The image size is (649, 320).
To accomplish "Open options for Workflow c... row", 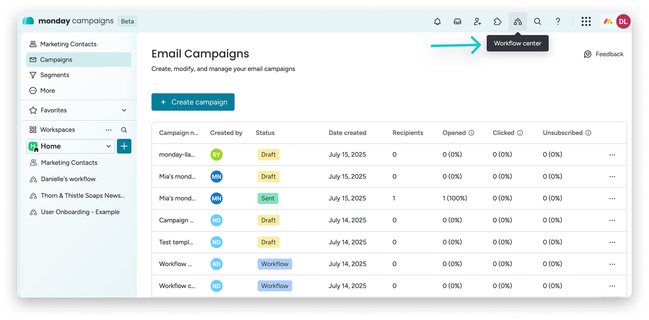I will coord(612,286).
